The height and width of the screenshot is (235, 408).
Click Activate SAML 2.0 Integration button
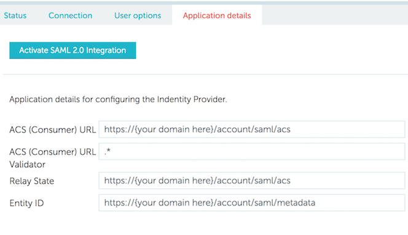click(73, 50)
